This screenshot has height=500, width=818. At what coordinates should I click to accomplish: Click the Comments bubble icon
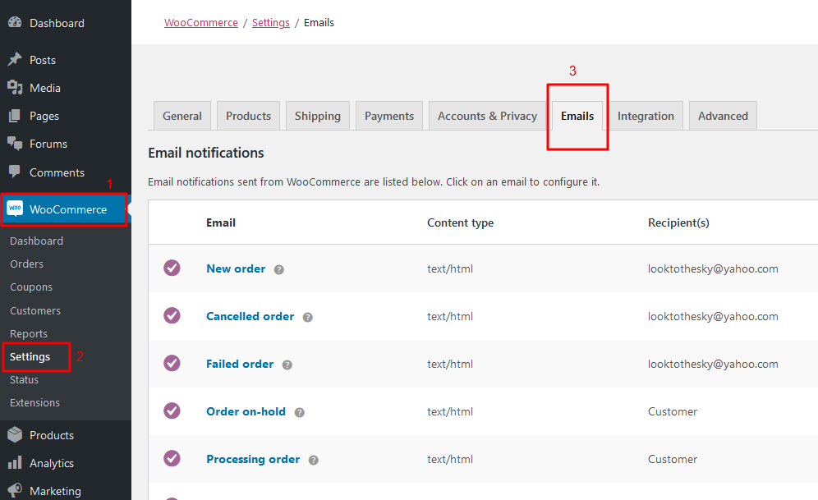(x=15, y=172)
